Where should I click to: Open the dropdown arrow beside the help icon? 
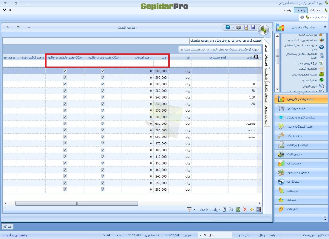pos(233,27)
